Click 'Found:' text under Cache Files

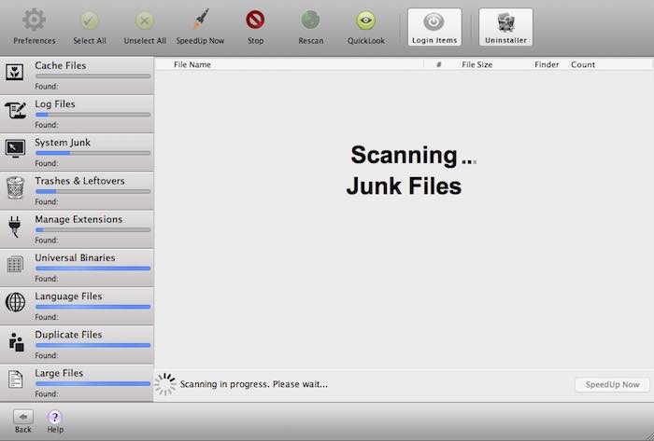pyautogui.click(x=47, y=86)
